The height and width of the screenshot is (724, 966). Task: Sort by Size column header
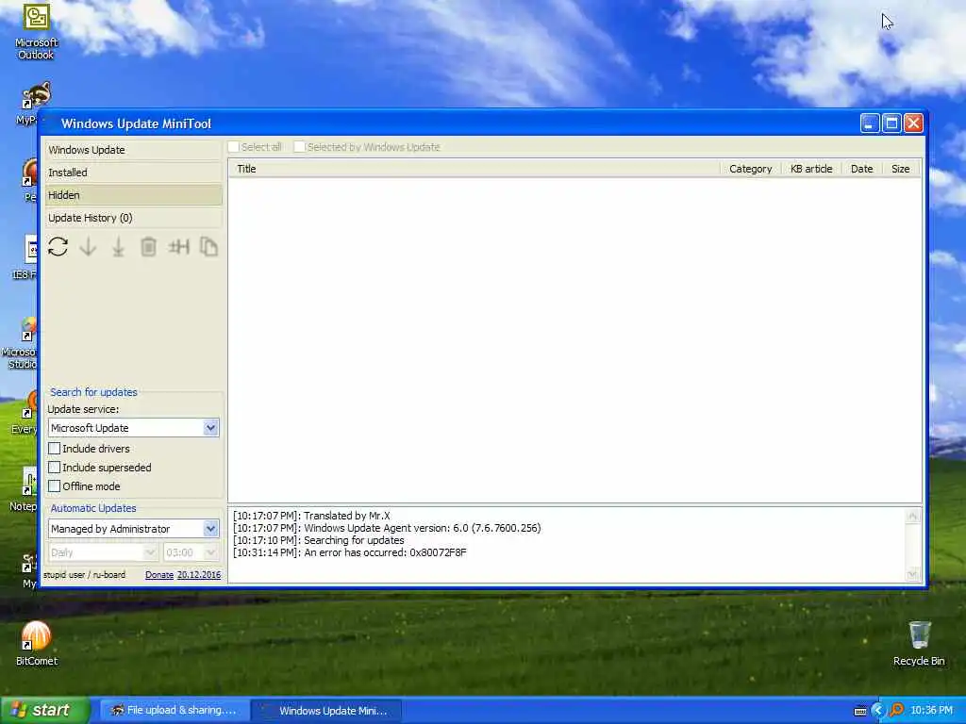901,169
